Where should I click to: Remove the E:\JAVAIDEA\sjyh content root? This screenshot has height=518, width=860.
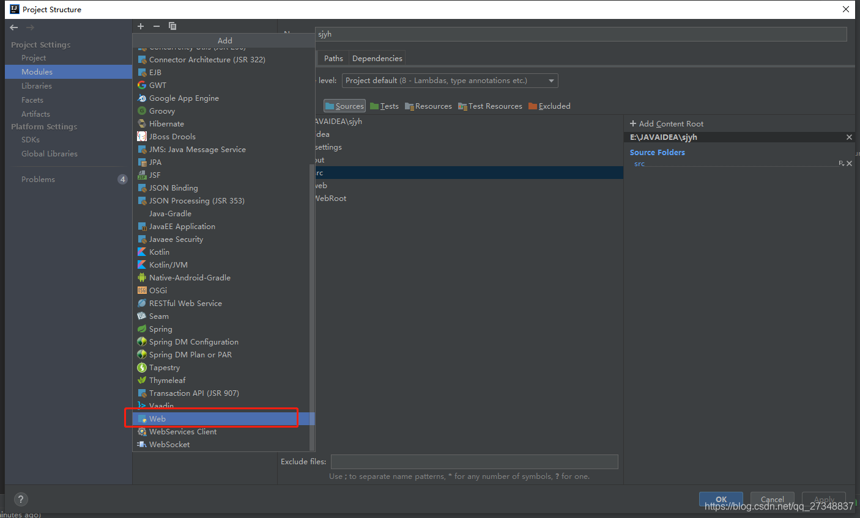[x=849, y=137]
